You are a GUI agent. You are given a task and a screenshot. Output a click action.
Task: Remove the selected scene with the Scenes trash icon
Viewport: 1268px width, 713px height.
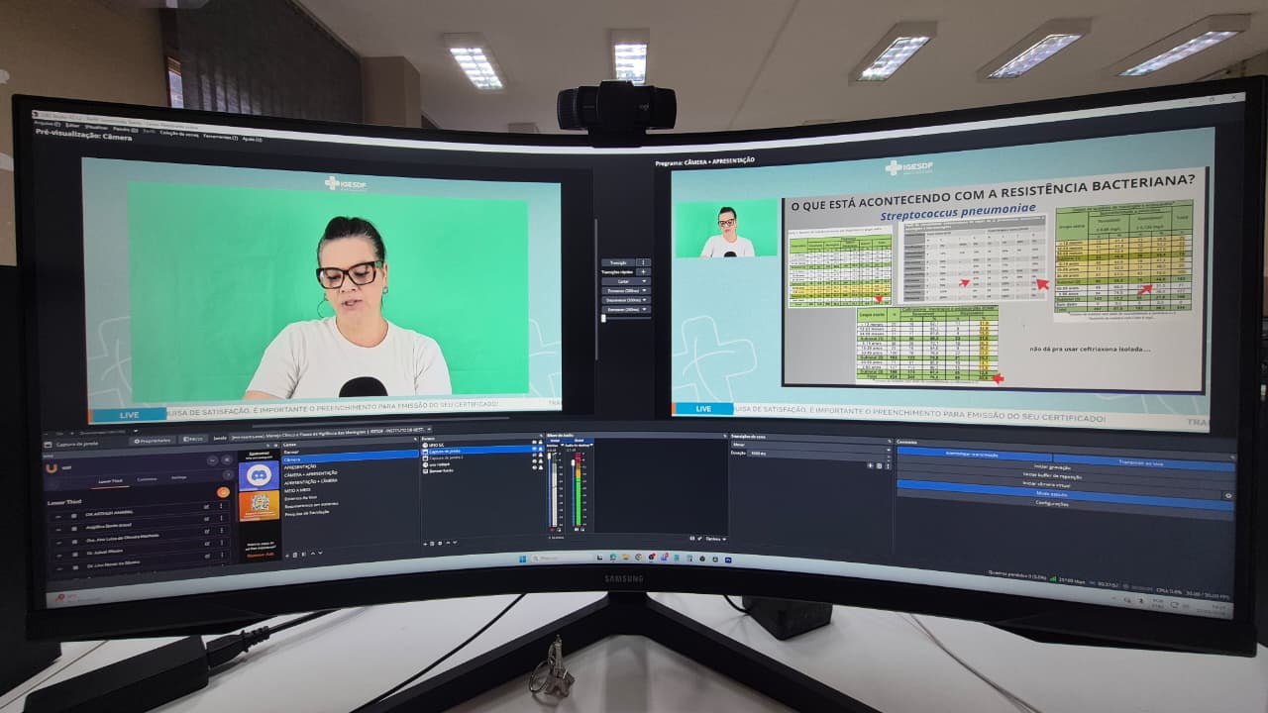295,555
